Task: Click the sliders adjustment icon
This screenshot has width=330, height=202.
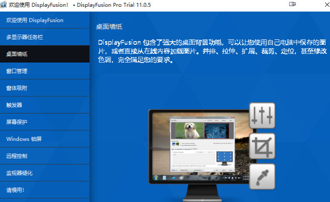Action: coord(262,115)
